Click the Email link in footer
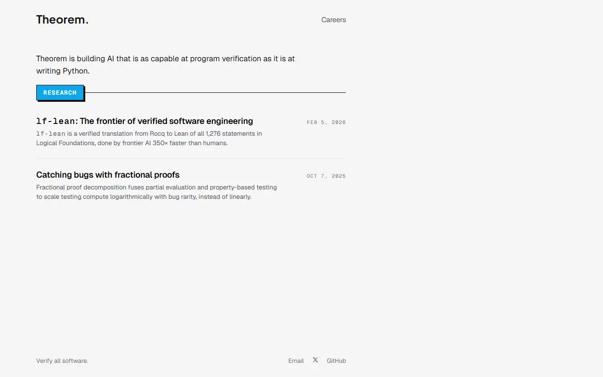The height and width of the screenshot is (377, 603). (x=296, y=361)
